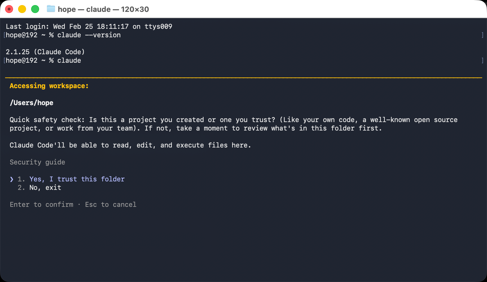487x282 pixels.
Task: Close the terminal window with red button
Action: tap(9, 9)
